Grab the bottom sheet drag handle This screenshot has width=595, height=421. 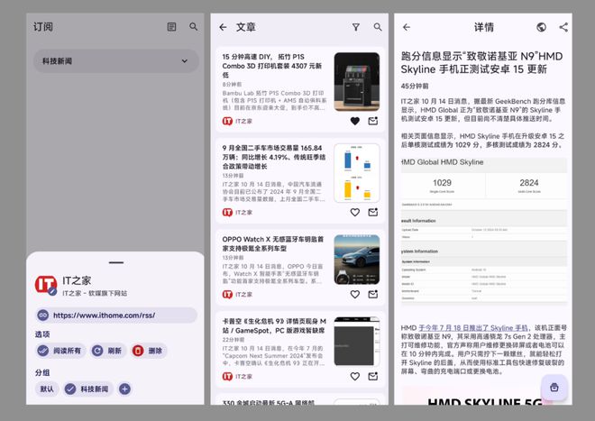point(115,262)
